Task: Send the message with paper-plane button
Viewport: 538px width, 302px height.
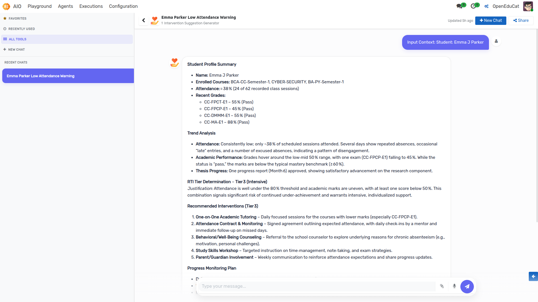Action: click(x=467, y=286)
